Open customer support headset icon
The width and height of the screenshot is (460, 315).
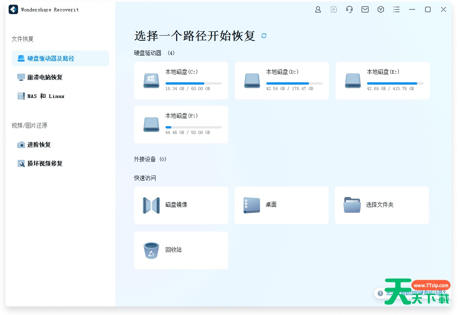(349, 10)
